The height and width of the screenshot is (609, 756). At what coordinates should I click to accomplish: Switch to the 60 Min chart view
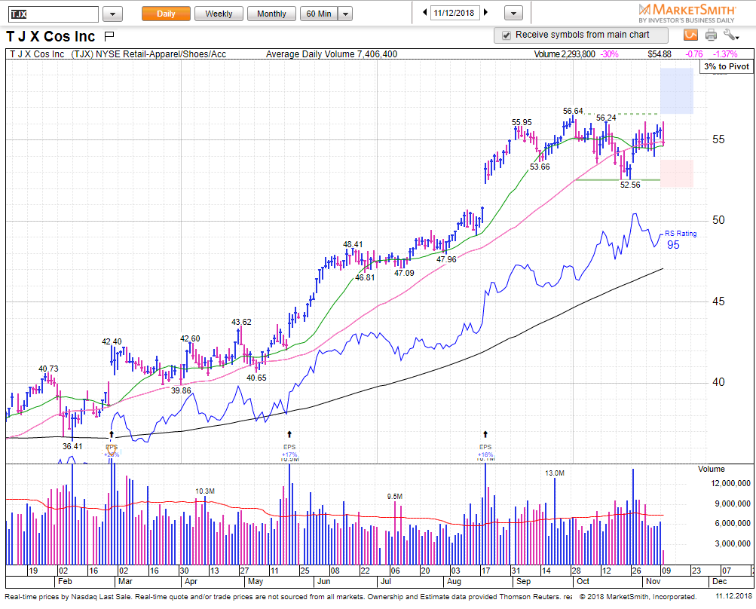(319, 14)
